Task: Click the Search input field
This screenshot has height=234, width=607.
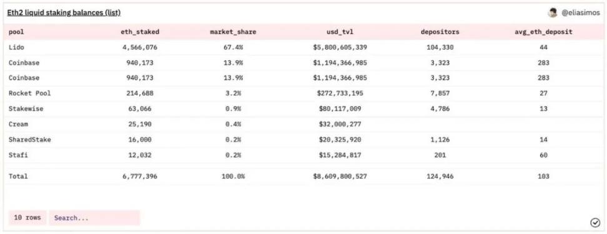Action: coord(94,218)
